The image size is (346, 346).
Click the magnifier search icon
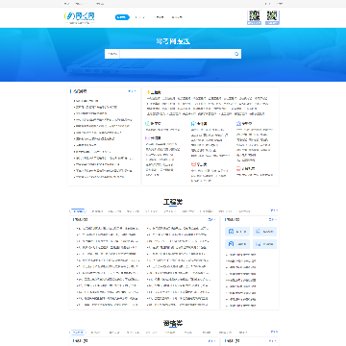pyautogui.click(x=236, y=54)
